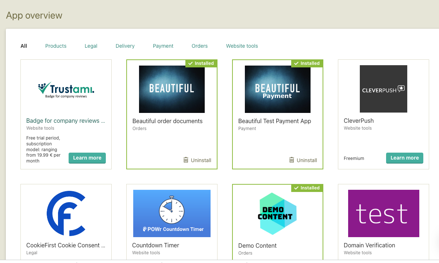Open the Beautiful Payment logo image
This screenshot has width=439, height=263.
[x=278, y=89]
